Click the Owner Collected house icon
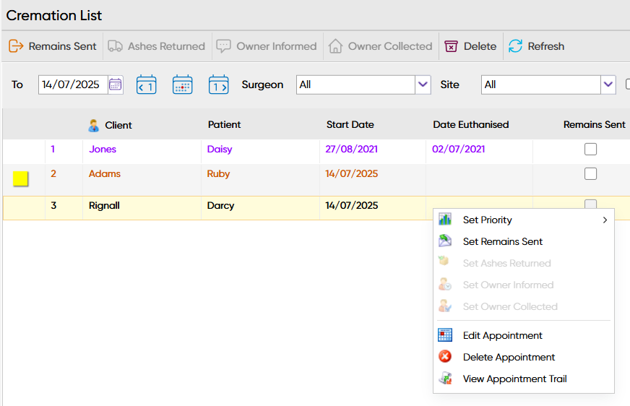This screenshot has width=630, height=406. (x=335, y=46)
